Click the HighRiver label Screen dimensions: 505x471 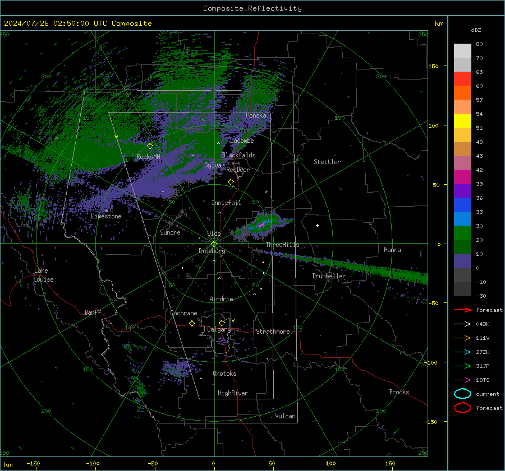coord(233,393)
